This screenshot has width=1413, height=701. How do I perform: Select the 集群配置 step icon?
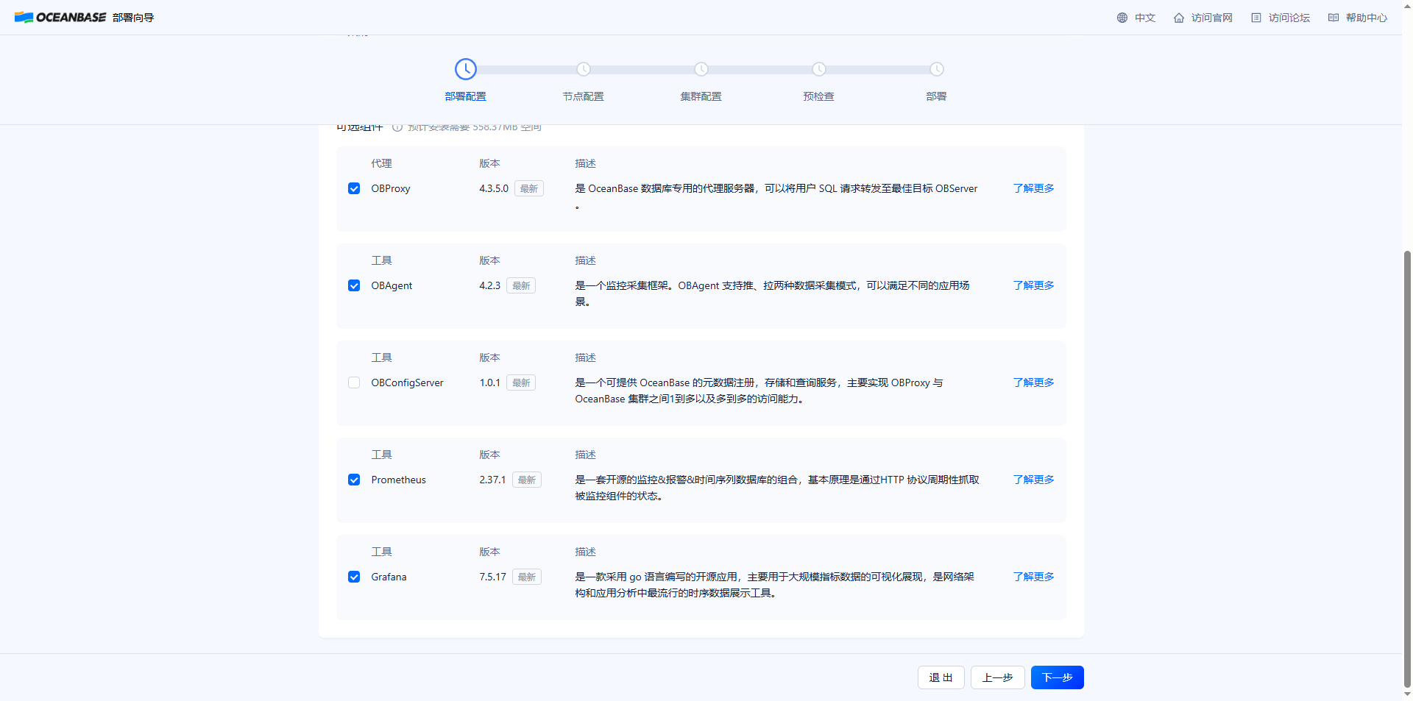tap(701, 69)
